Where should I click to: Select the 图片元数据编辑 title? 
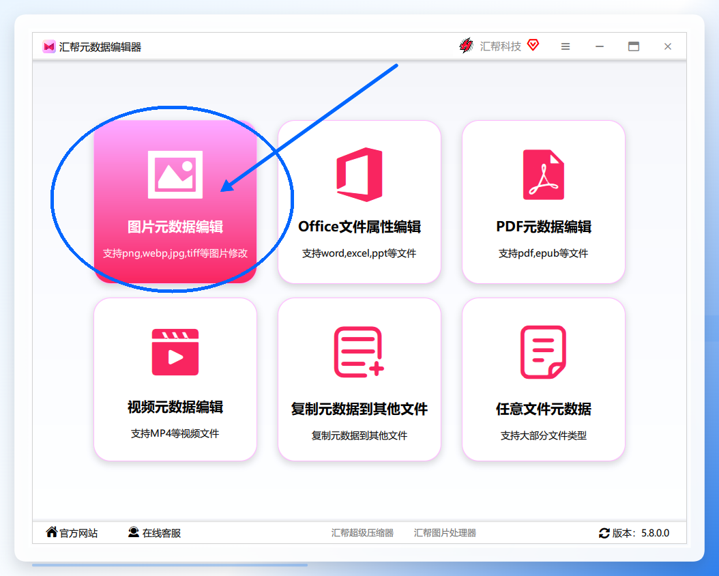175,227
